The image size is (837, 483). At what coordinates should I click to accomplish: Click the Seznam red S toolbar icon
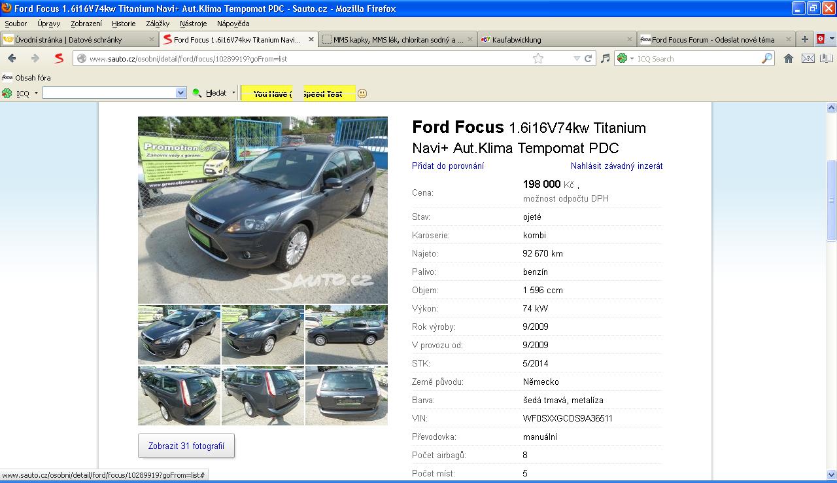pos(59,58)
